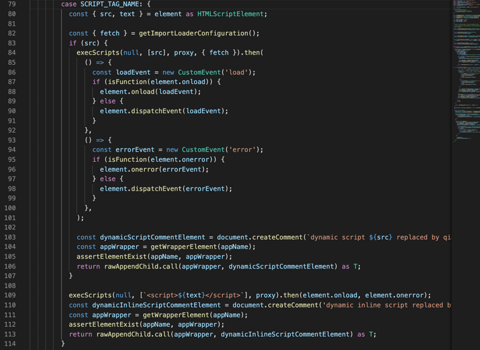Click isFunction(element.onload) condition
The width and height of the screenshot is (480, 350).
[x=158, y=82]
